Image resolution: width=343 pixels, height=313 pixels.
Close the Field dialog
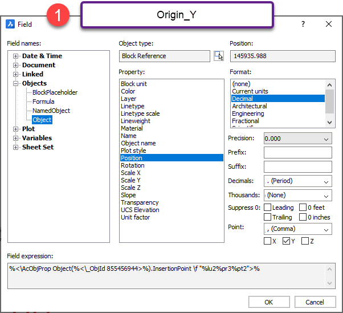[x=329, y=24]
